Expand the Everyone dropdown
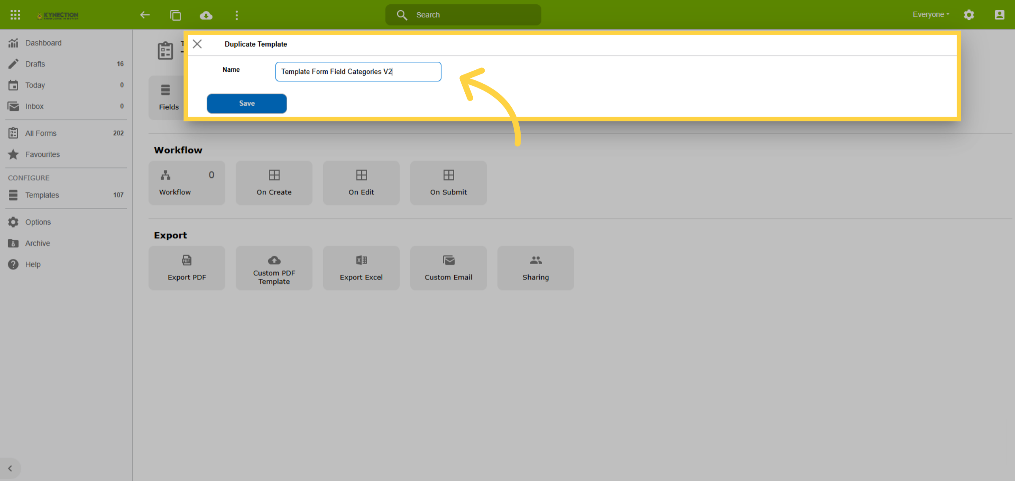Screen dimensions: 1015x481 pos(931,14)
